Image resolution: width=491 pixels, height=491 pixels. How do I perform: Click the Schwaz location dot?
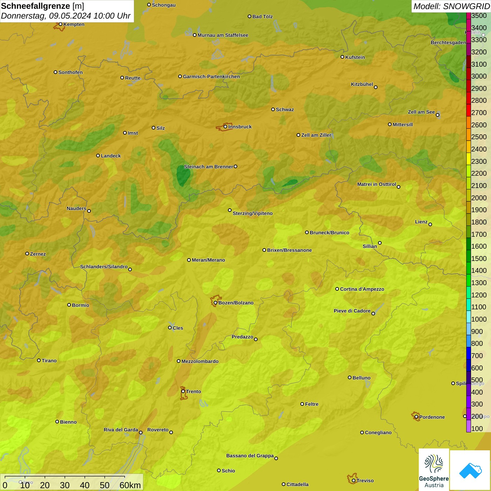click(273, 109)
